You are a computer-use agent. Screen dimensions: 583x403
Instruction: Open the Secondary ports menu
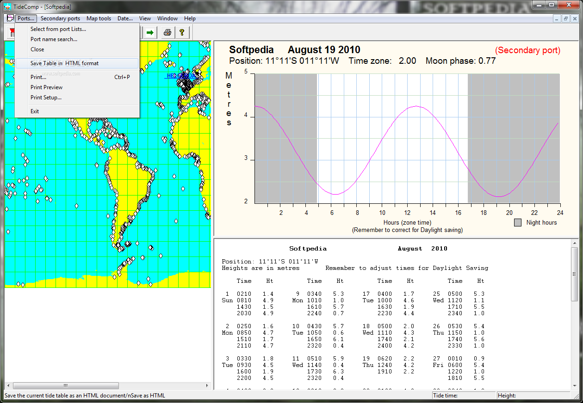coord(60,18)
